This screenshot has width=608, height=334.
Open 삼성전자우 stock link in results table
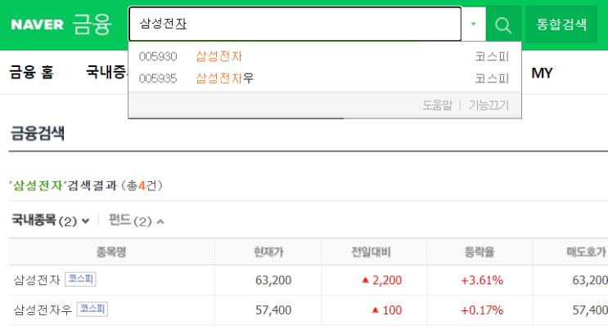(x=43, y=310)
